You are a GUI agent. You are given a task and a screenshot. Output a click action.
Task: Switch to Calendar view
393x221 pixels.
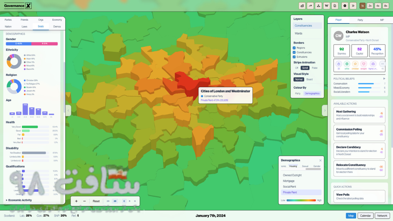coord(365,216)
